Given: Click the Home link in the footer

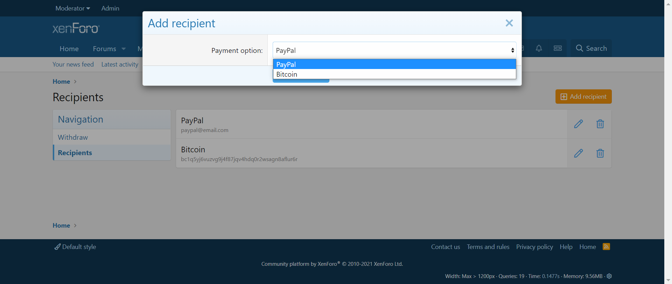Looking at the screenshot, I should (x=588, y=247).
